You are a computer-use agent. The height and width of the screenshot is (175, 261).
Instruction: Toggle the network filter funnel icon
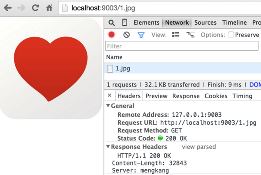pyautogui.click(x=141, y=35)
